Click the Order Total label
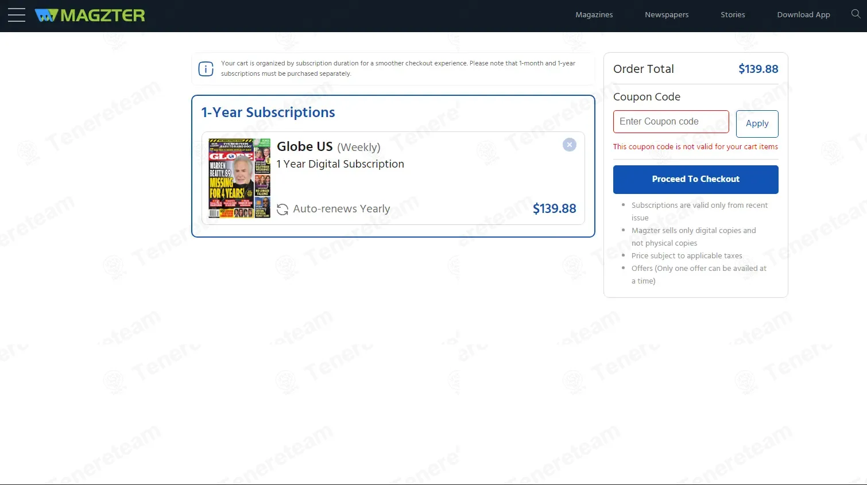This screenshot has width=867, height=485. 644,69
